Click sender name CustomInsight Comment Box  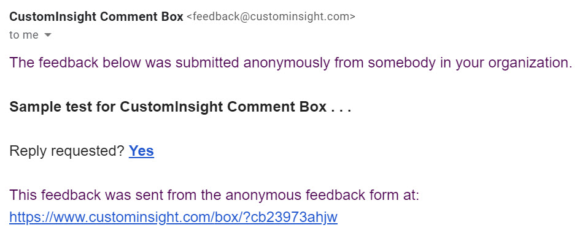96,17
